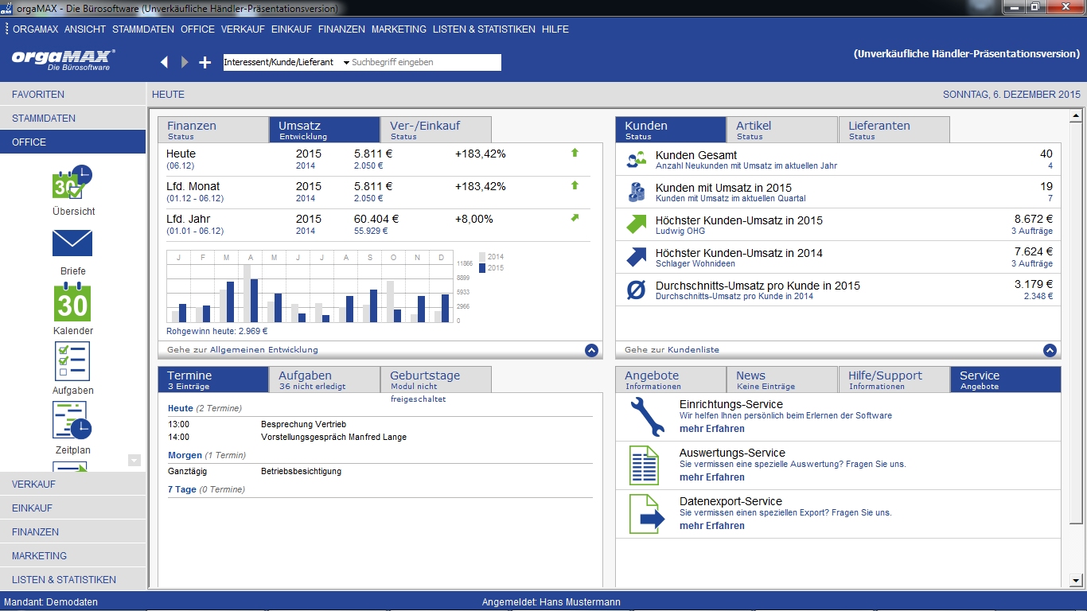Open LISTEN & STATISTIKEN menu in menu bar
1087x611 pixels.
[484, 29]
